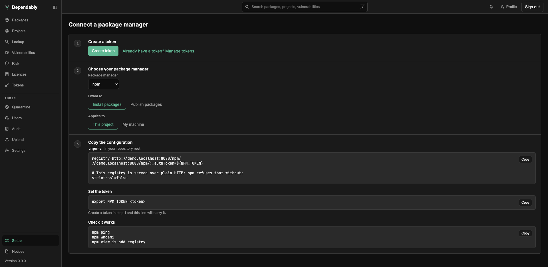Screen dimensions: 548x267
Task: Click the Sign out button
Action: click(x=532, y=7)
